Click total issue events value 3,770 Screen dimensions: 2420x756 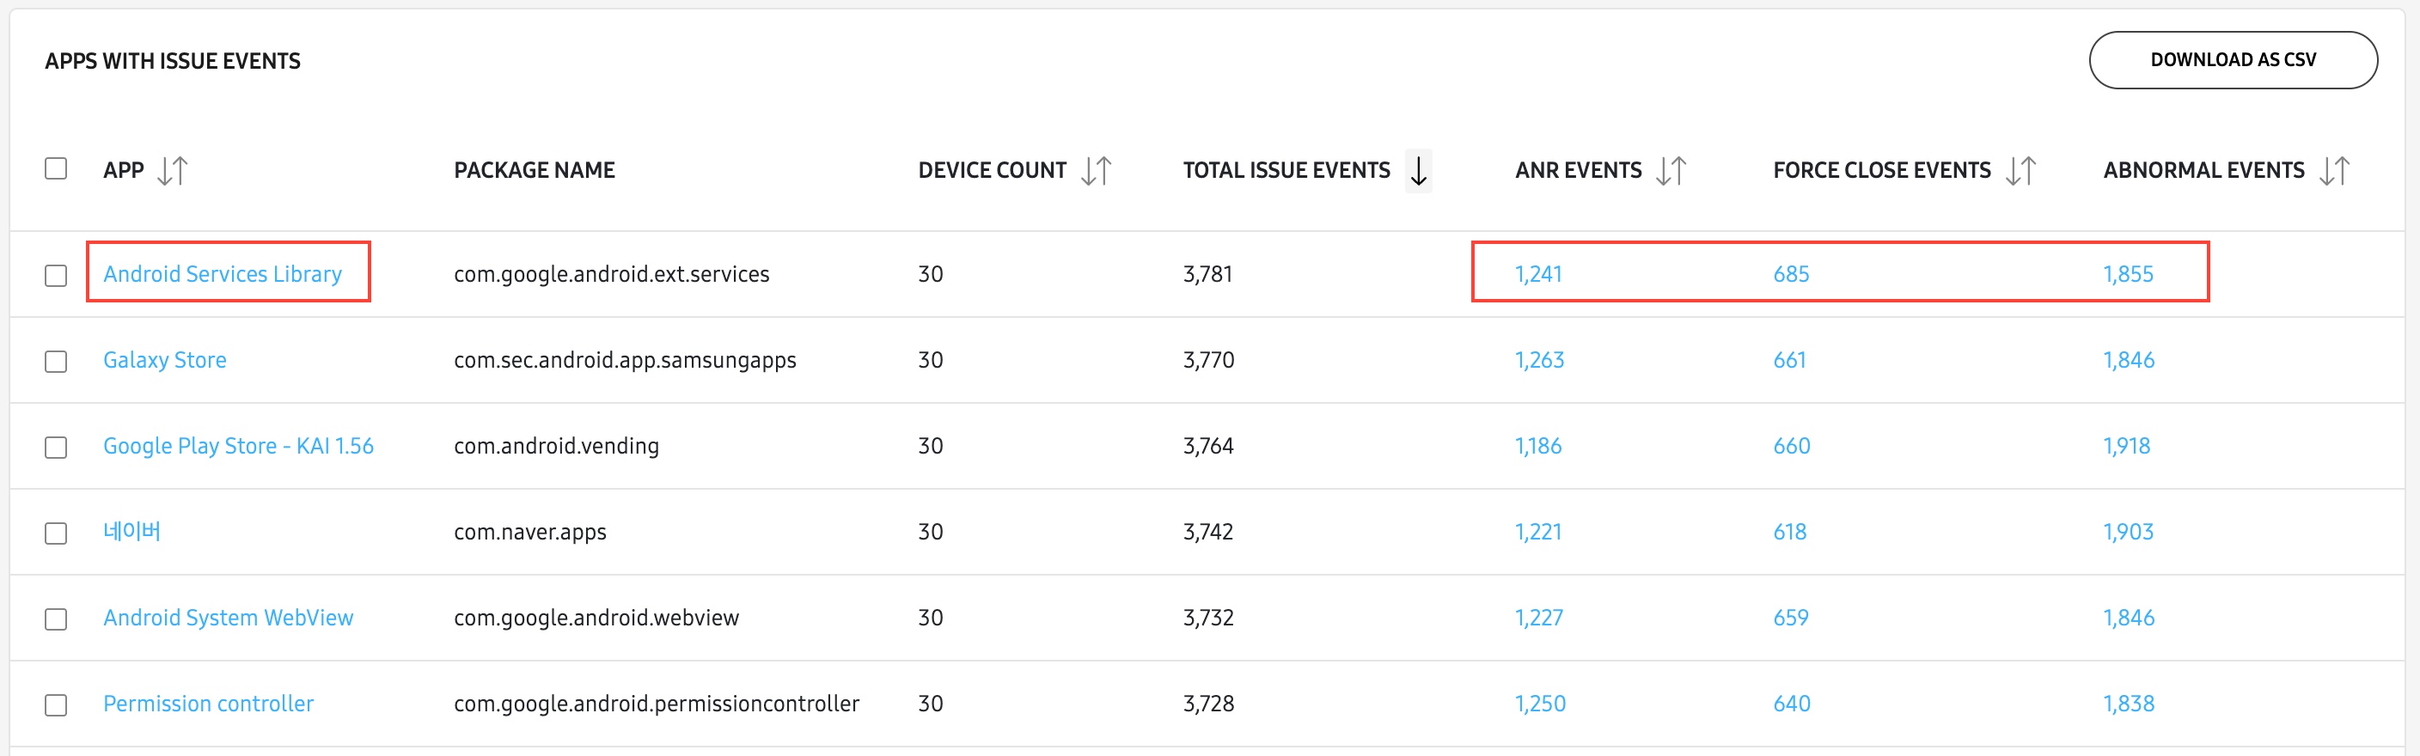pyautogui.click(x=1208, y=360)
